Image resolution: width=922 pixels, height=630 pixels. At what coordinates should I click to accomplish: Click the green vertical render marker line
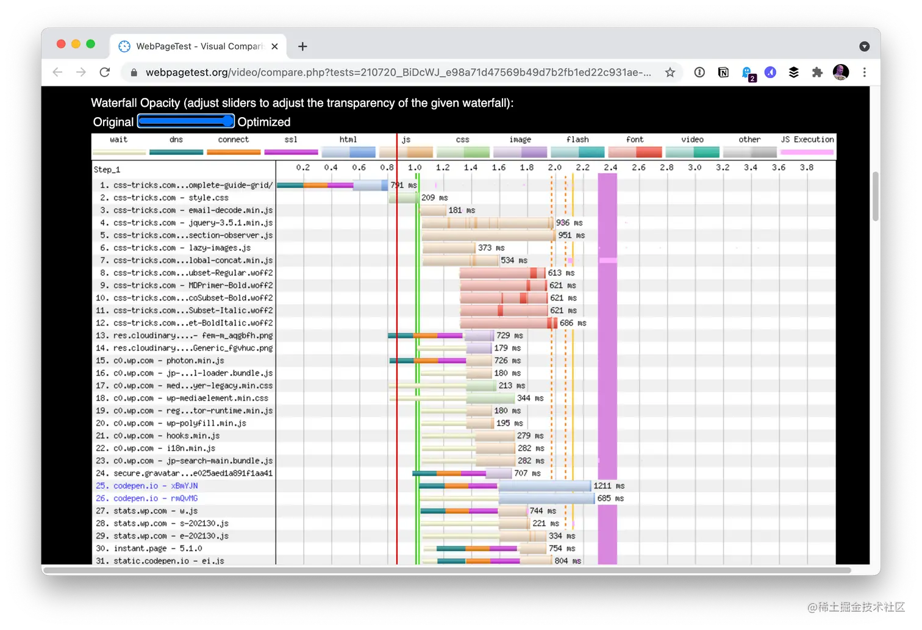[x=418, y=368]
